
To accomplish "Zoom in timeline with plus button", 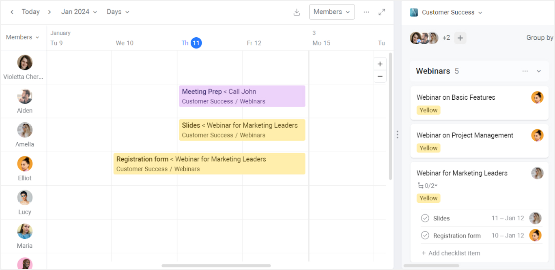I will pos(380,64).
